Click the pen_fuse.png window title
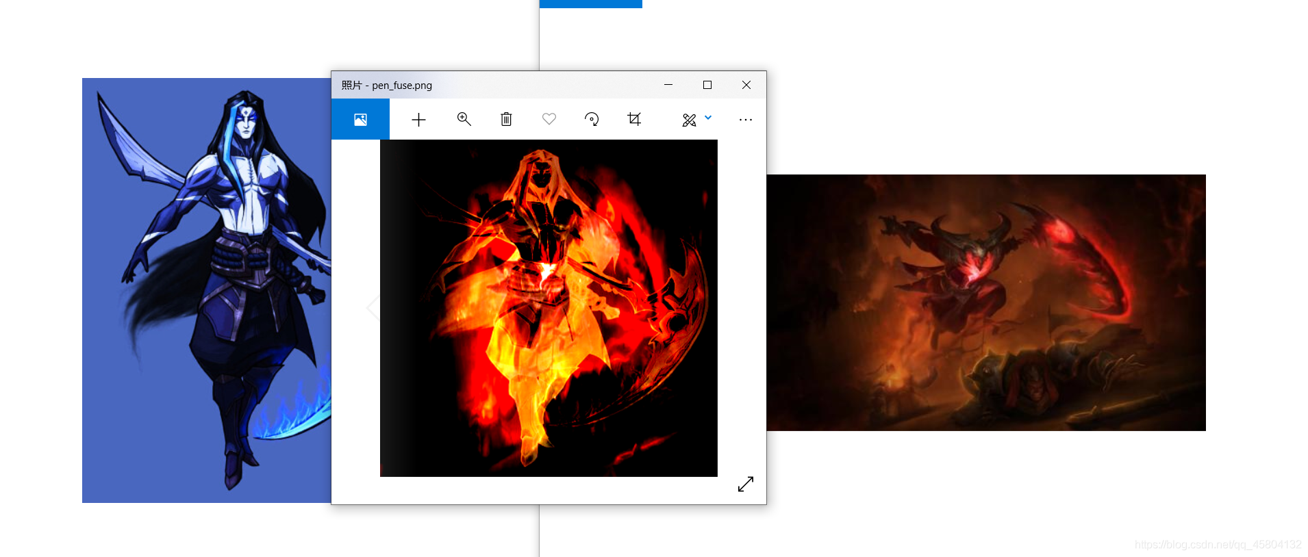The height and width of the screenshot is (557, 1308). point(387,86)
